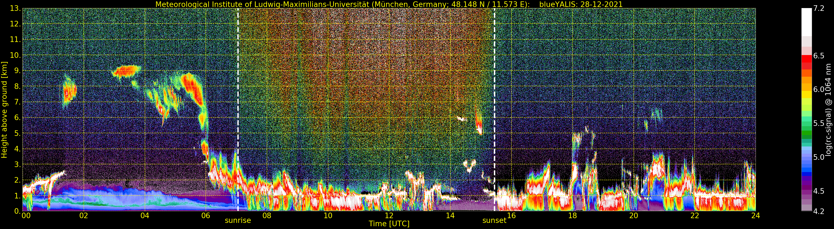This screenshot has width=834, height=229.
Task: Pick the yellow colorbar band near 6.0
Action: (x=806, y=94)
